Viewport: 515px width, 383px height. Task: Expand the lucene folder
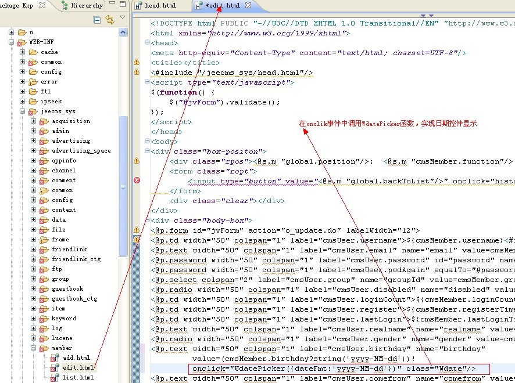click(33, 338)
